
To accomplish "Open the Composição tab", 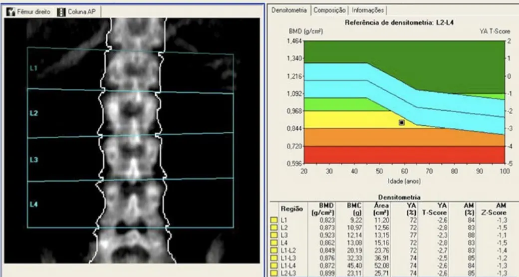I will coord(329,10).
